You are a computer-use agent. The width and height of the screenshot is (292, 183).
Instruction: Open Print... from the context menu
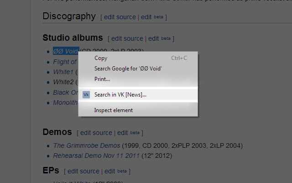coord(138,79)
